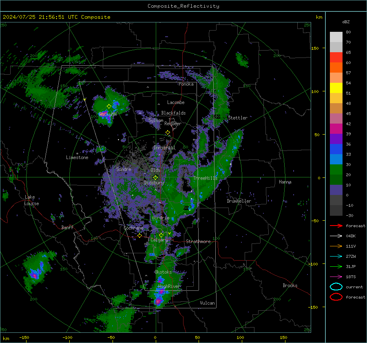367x343 pixels.
Task: Click the Strathmore label
Action: [x=198, y=241]
